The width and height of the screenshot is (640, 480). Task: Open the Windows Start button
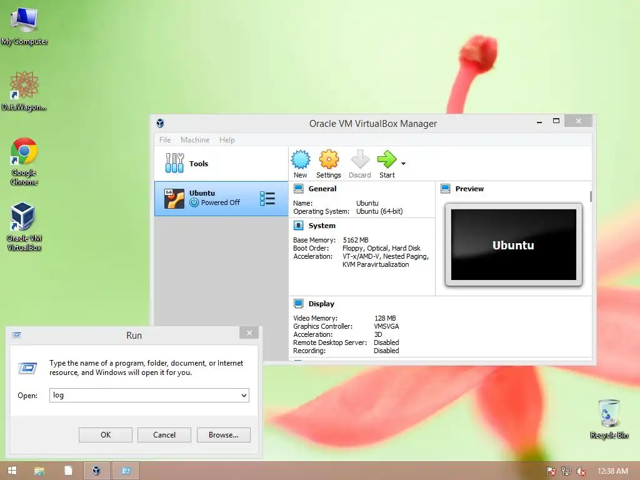tap(12, 471)
